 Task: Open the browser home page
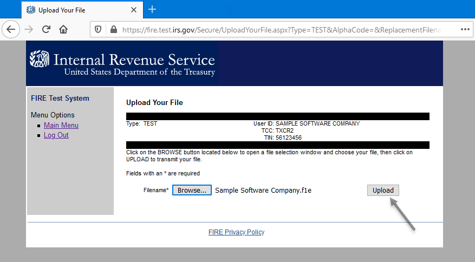click(63, 29)
